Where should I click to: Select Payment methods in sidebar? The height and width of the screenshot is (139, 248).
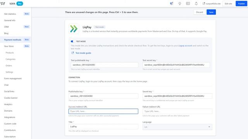pyautogui.click(x=13, y=40)
